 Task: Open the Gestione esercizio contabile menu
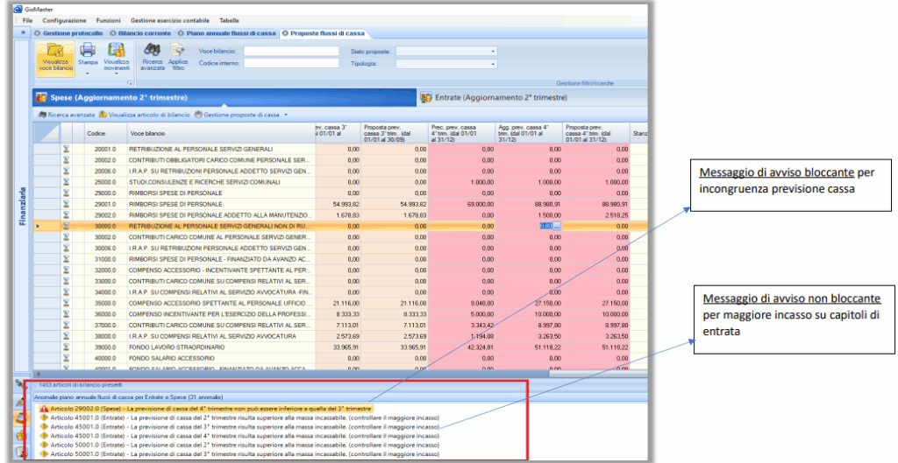pos(168,19)
